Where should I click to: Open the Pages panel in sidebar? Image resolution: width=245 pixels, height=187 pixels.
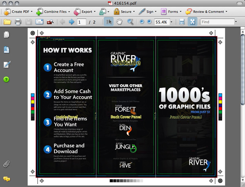pos(7,35)
